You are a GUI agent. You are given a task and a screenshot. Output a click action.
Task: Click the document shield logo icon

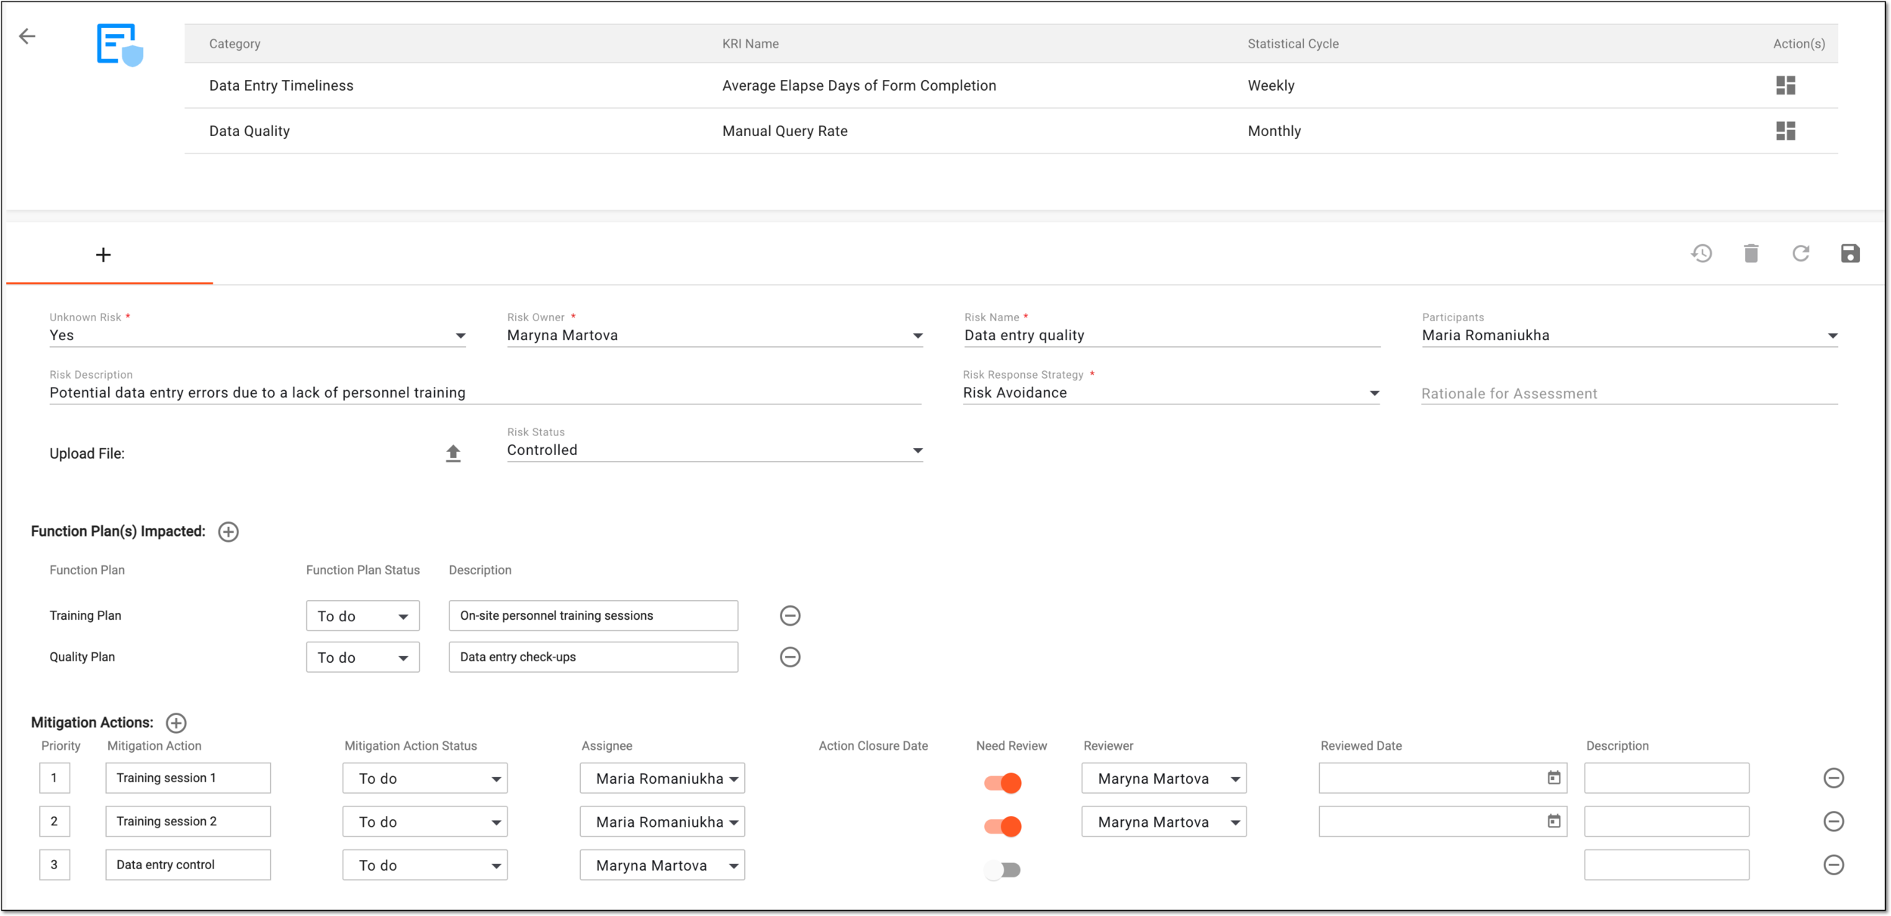[x=120, y=45]
